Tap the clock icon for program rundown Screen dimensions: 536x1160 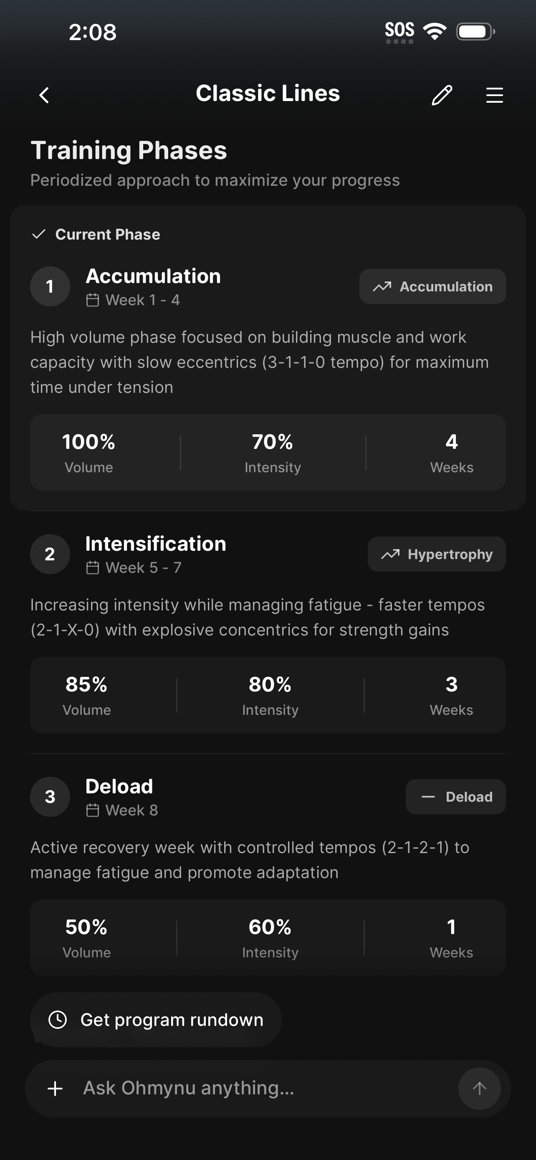point(58,1020)
